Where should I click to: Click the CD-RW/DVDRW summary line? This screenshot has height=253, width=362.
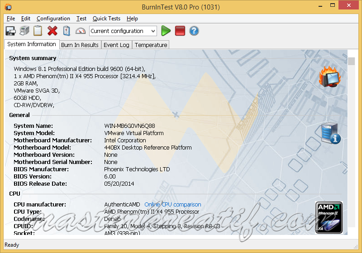(x=34, y=105)
